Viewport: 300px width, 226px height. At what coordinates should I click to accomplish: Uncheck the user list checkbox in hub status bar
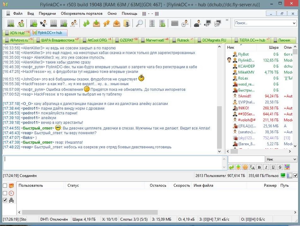tap(295, 175)
